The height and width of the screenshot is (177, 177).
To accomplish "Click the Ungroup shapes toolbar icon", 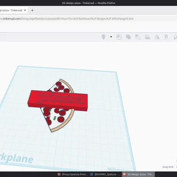I will point(138,37).
